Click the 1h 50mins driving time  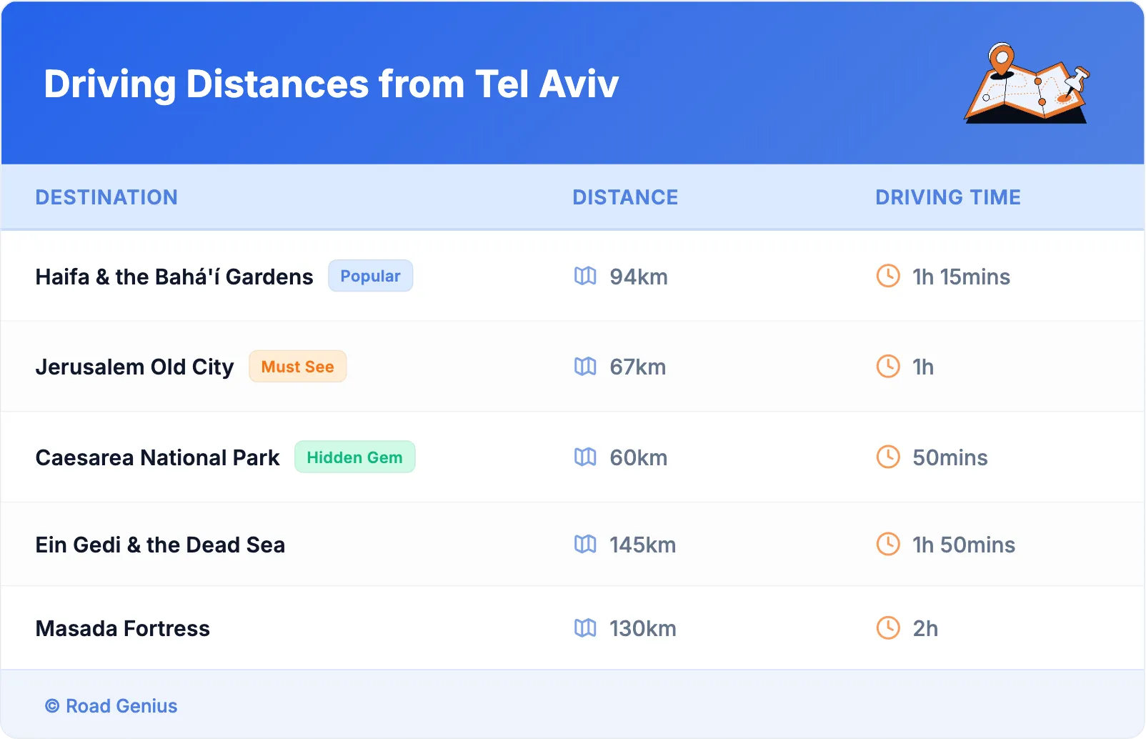tap(964, 545)
